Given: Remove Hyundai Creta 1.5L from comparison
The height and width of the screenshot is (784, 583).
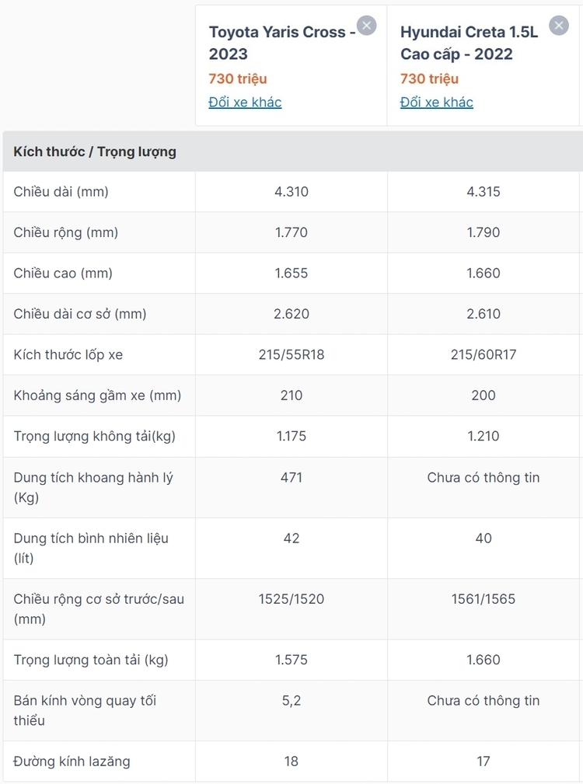Looking at the screenshot, I should tap(558, 26).
